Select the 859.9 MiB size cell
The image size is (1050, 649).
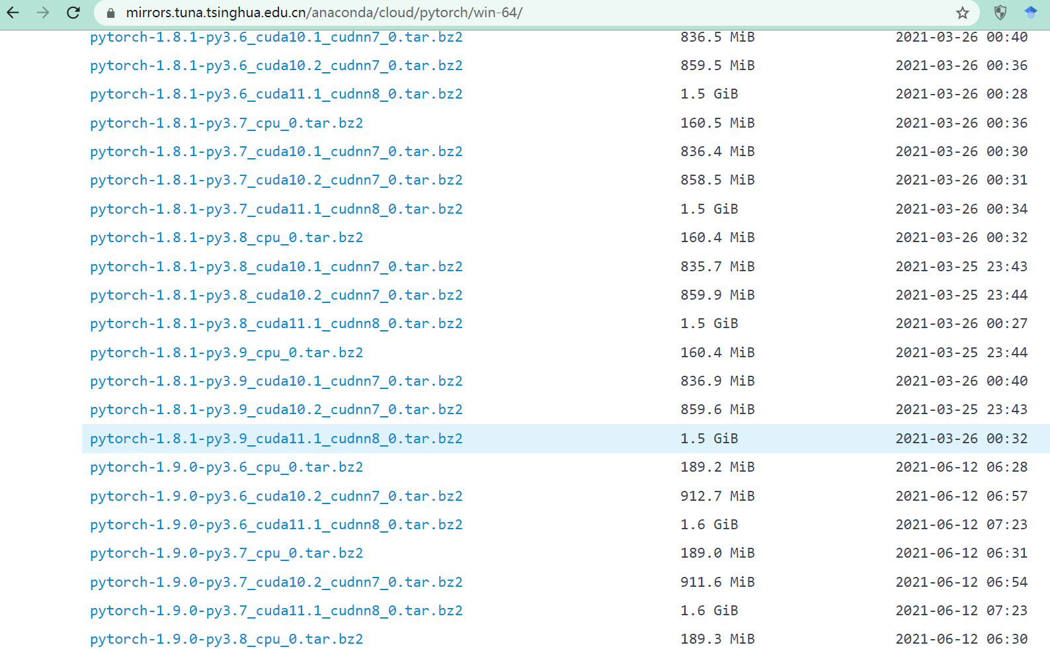[717, 296]
